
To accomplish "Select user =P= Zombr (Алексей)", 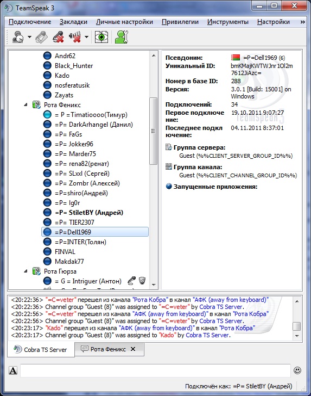I will pyautogui.click(x=87, y=183).
